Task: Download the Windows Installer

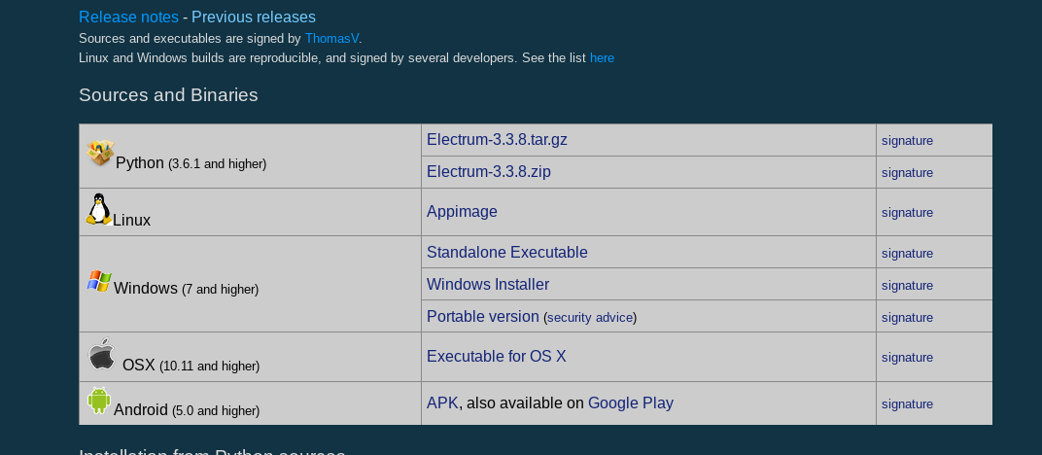Action: [x=488, y=284]
